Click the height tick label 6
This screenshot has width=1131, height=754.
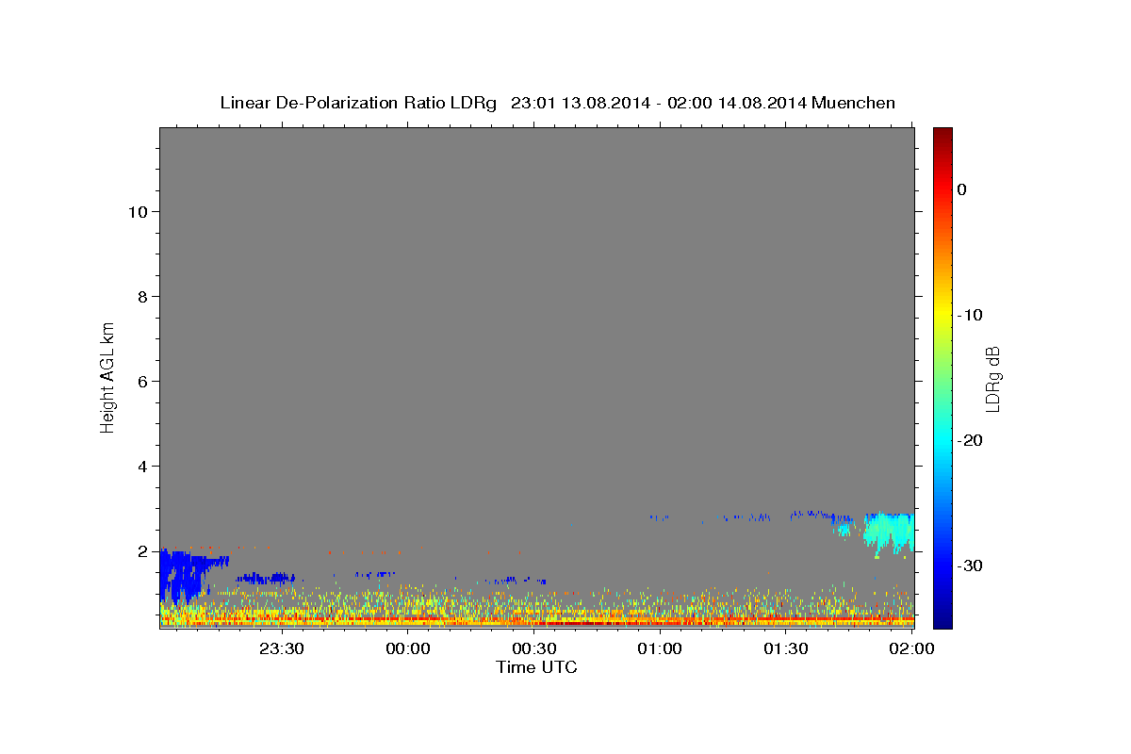point(140,381)
